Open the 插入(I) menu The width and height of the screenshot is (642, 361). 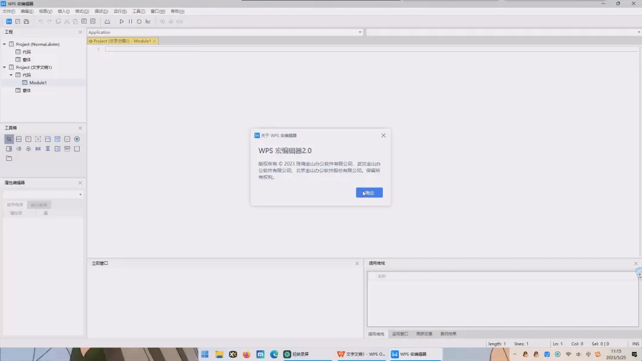tap(64, 11)
